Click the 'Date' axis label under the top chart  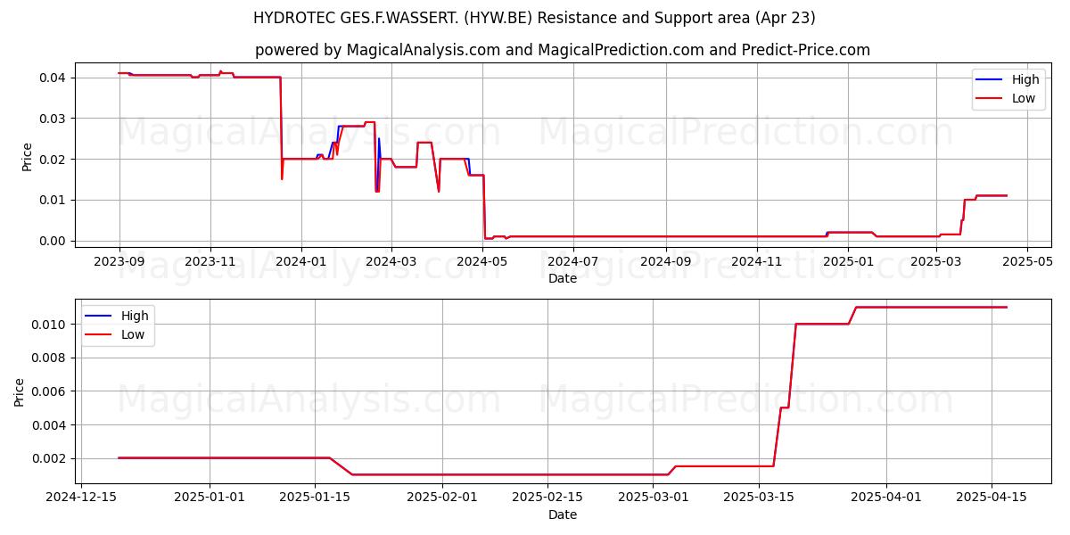click(563, 278)
